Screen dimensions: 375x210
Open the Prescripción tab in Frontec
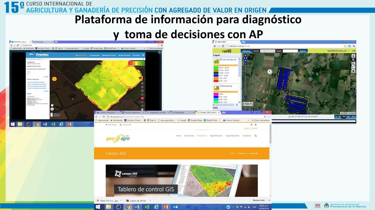95,55
